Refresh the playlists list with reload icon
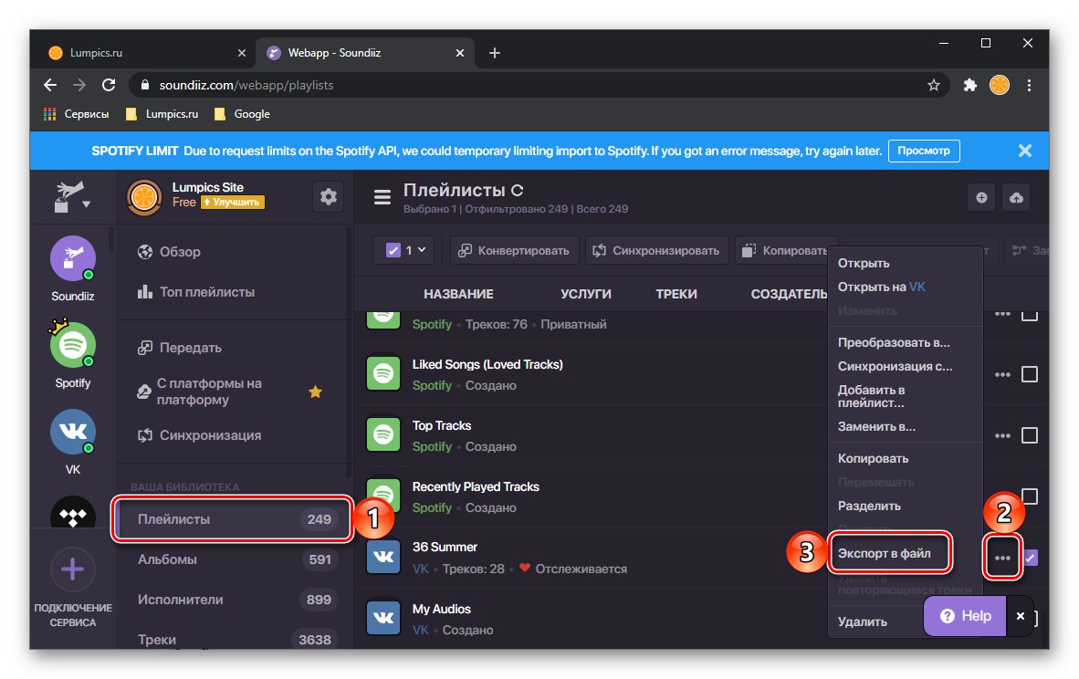Screen dimensions: 1079x679 (517, 191)
